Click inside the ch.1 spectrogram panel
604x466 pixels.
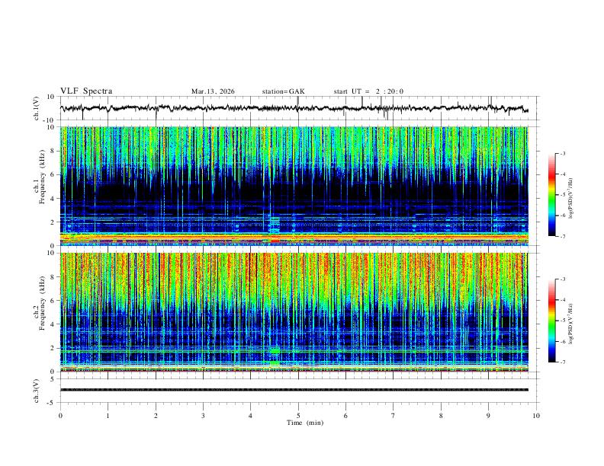click(294, 186)
